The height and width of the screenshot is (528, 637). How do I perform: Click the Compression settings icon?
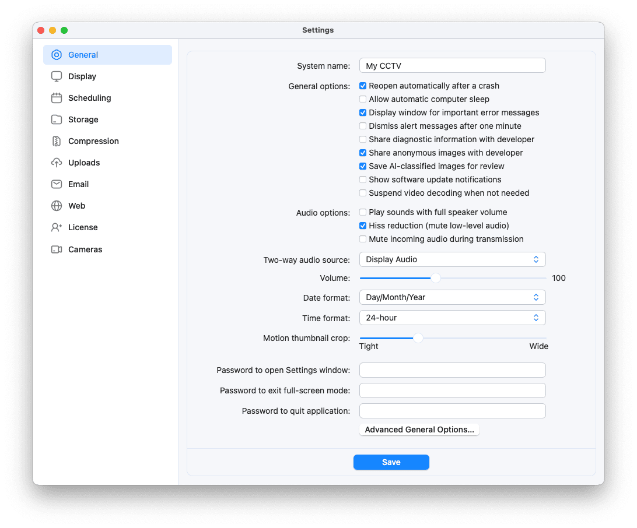click(x=56, y=141)
